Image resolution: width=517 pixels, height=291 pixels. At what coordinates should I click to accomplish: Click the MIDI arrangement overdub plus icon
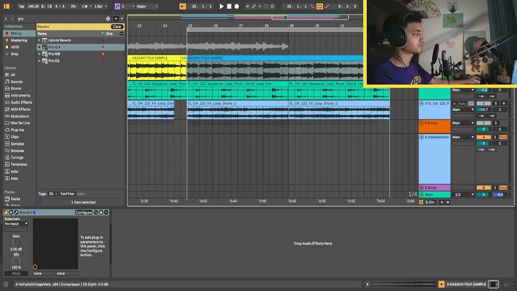click(x=248, y=6)
